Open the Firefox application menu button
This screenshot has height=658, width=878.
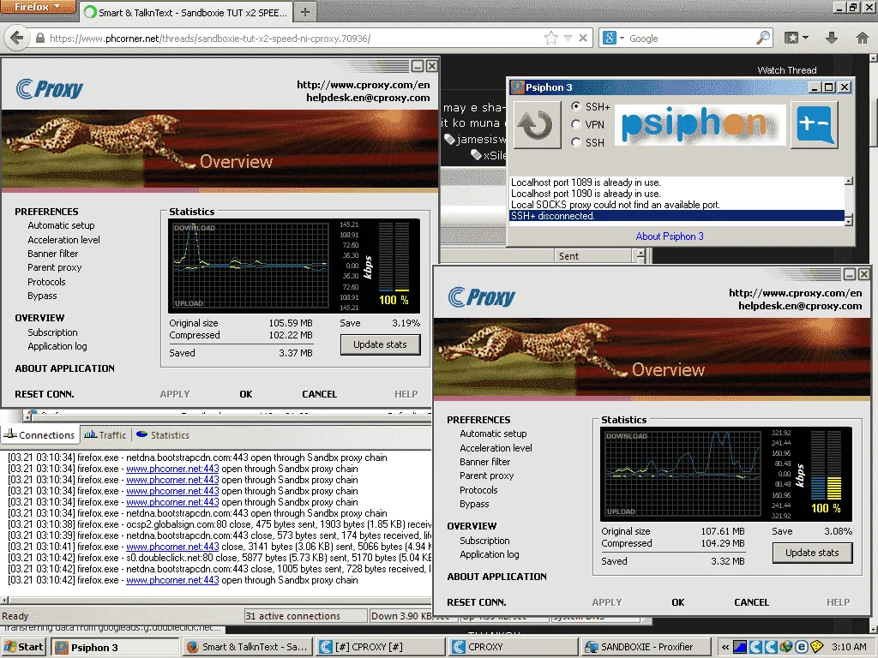tap(38, 7)
